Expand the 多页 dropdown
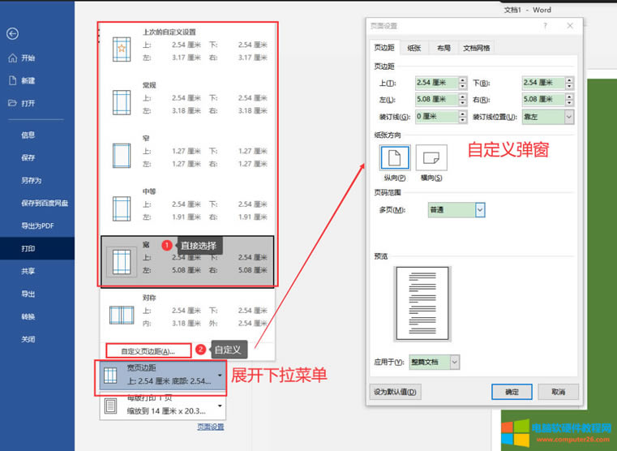Image resolution: width=617 pixels, height=451 pixels. click(479, 210)
